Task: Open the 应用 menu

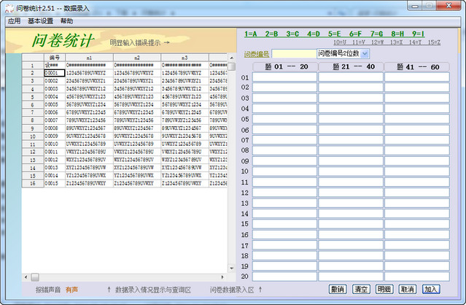Action: point(14,21)
